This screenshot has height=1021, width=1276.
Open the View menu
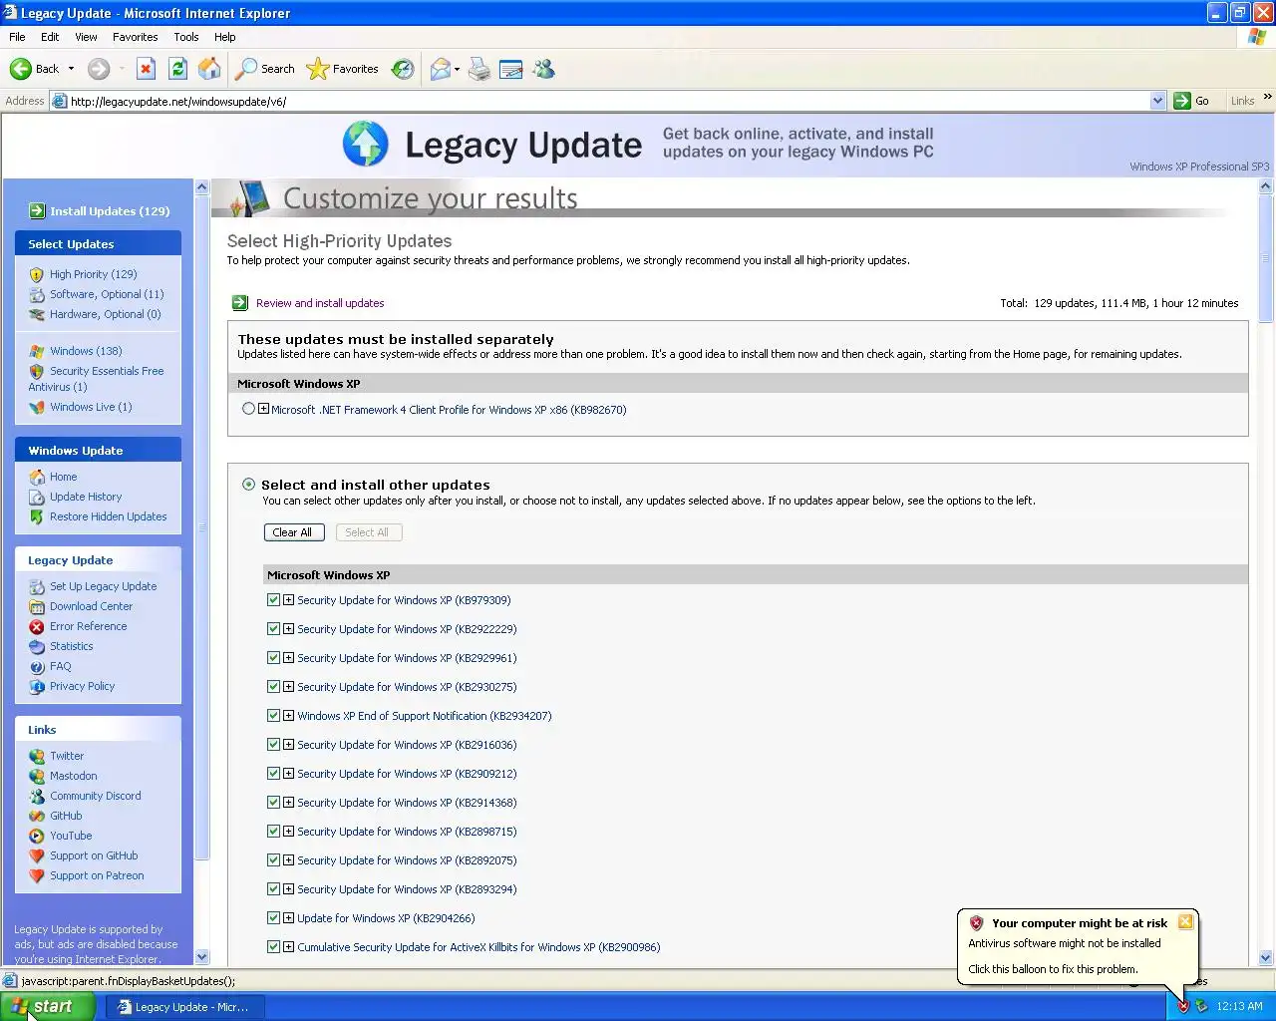click(87, 37)
